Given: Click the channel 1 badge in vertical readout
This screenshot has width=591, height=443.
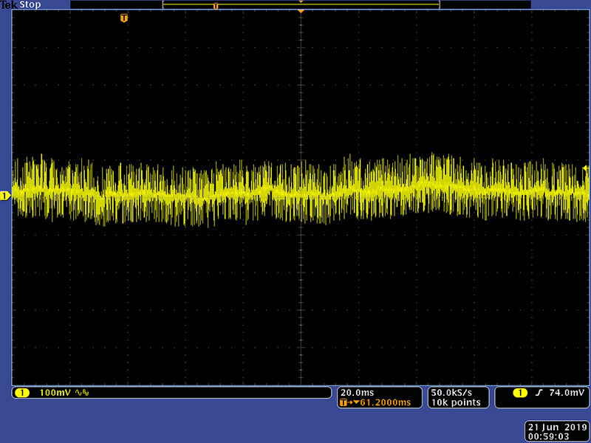Looking at the screenshot, I should [21, 393].
